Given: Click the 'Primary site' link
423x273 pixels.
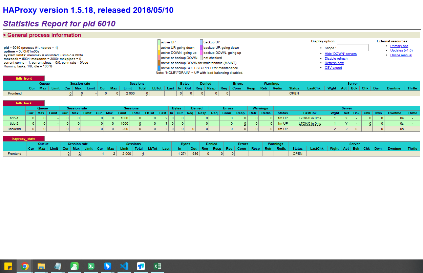Looking at the screenshot, I should click(399, 46).
